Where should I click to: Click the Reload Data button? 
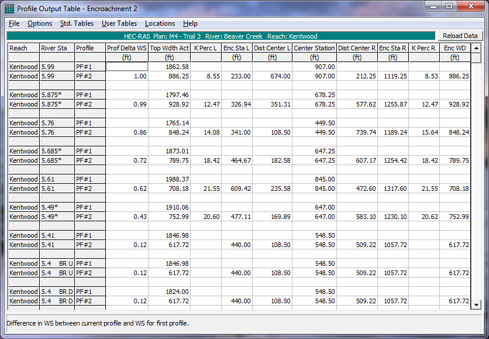460,36
